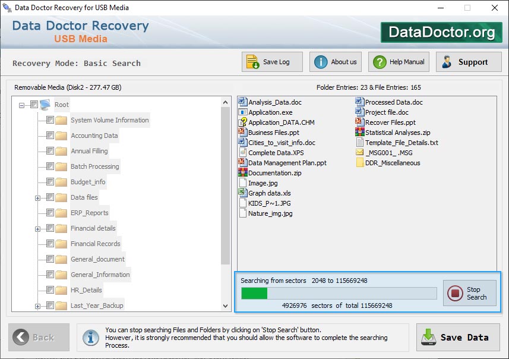Select the Processed Data.doc icon
Screen dimensions: 509x359
point(359,102)
